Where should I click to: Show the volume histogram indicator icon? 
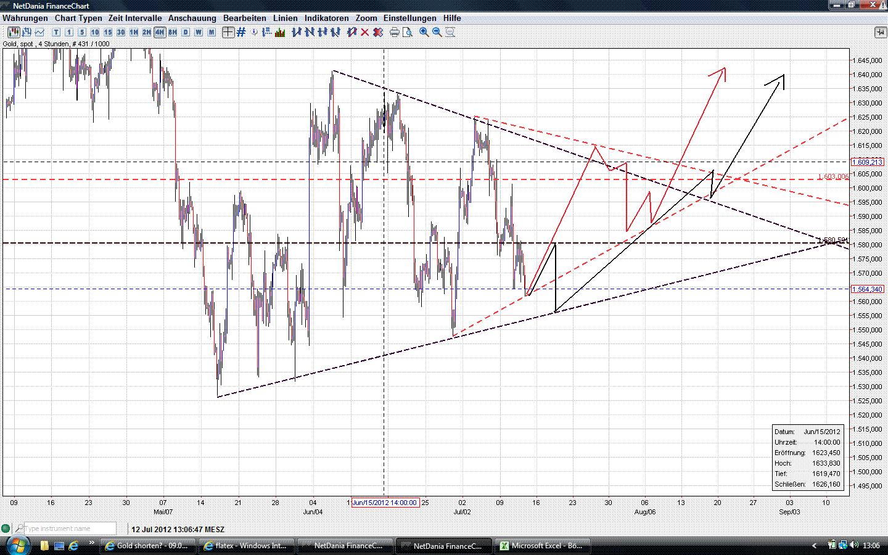281,32
